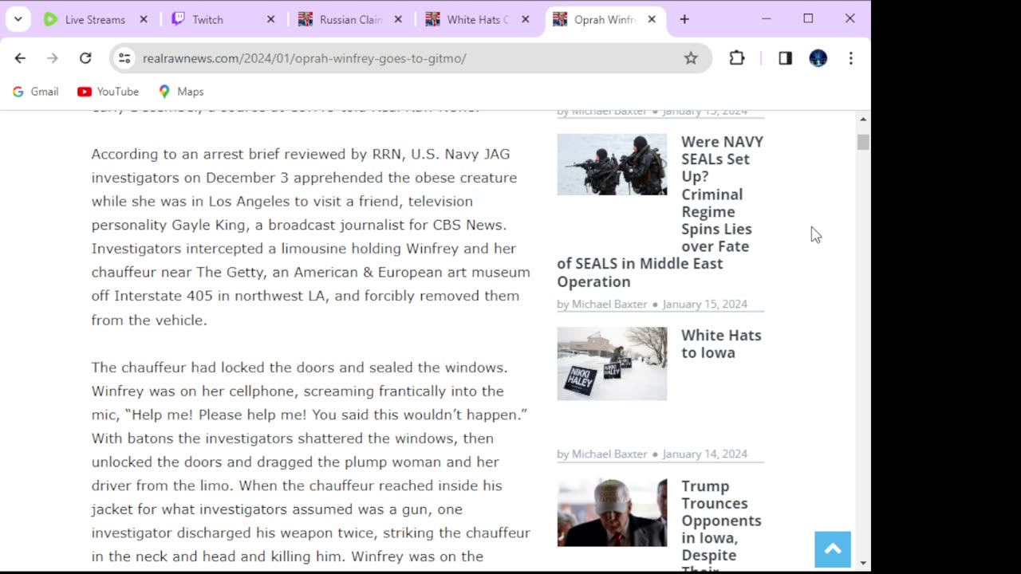Close the Oprah Winfrey tab
The height and width of the screenshot is (574, 1021).
pos(652,19)
